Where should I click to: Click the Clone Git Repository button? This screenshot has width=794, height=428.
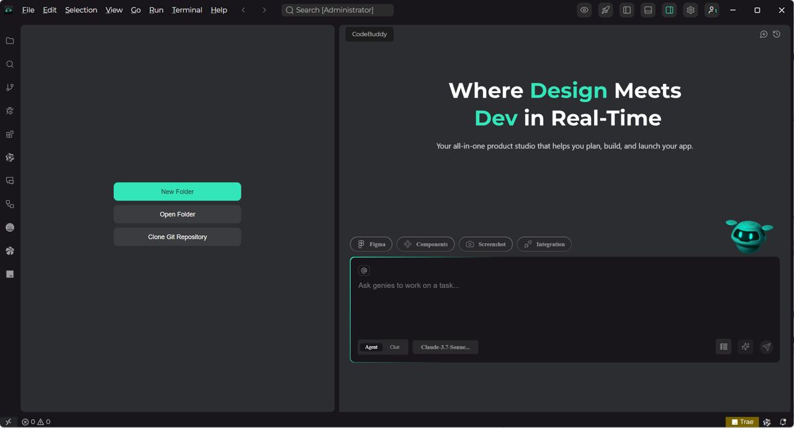[177, 236]
